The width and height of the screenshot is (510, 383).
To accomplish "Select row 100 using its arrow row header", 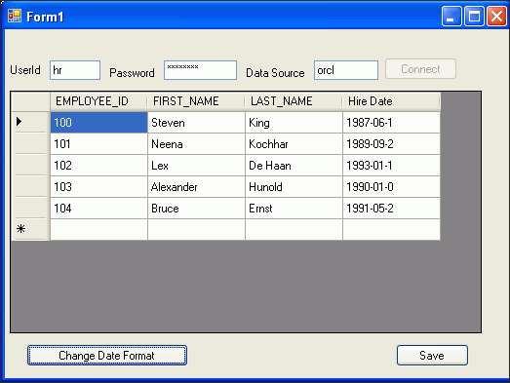I will click(30, 122).
